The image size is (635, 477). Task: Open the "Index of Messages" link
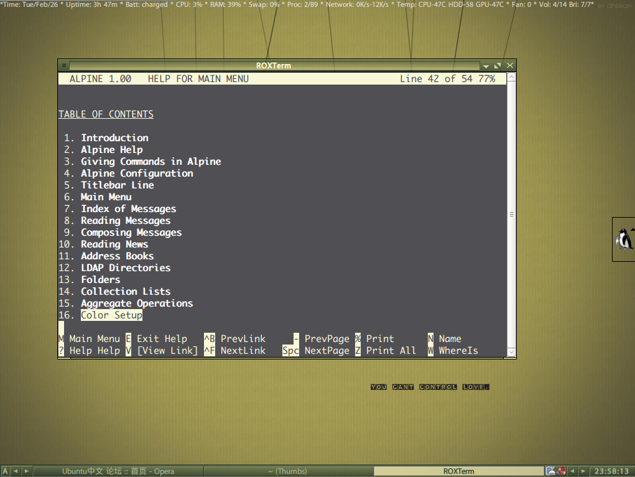click(128, 209)
